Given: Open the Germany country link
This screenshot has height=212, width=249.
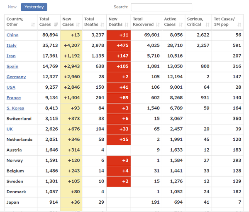Looking at the screenshot, I should point(16,77).
